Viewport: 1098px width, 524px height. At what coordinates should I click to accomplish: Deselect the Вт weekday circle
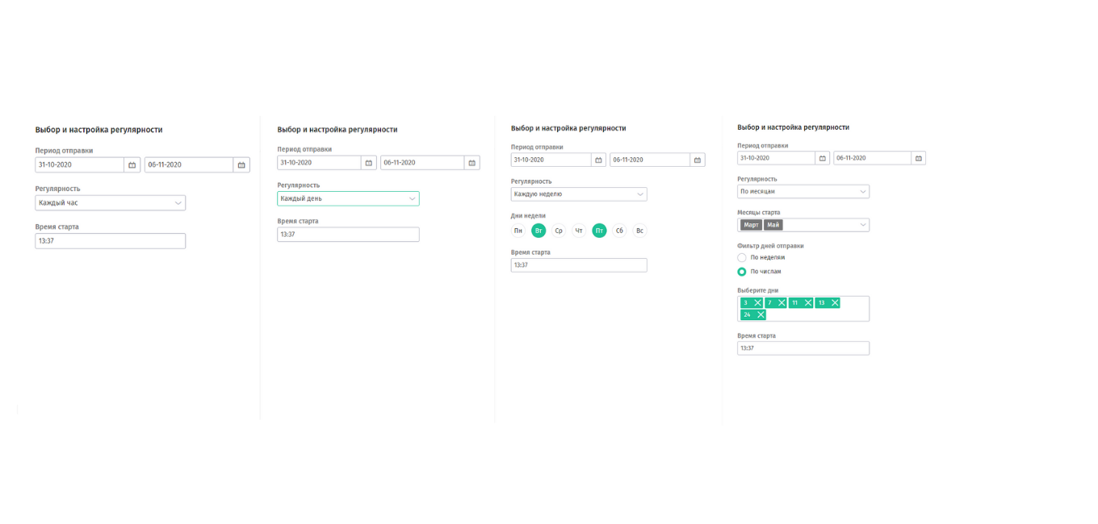pyautogui.click(x=539, y=231)
